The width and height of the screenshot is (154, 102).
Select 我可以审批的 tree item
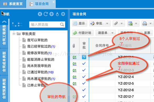coord(35,40)
